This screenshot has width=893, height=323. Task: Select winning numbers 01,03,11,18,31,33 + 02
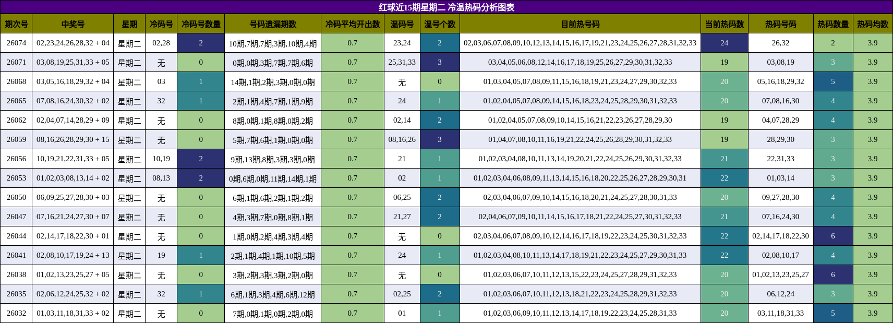click(73, 313)
